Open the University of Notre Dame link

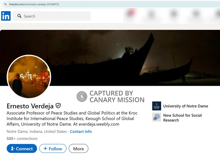[x=186, y=106]
